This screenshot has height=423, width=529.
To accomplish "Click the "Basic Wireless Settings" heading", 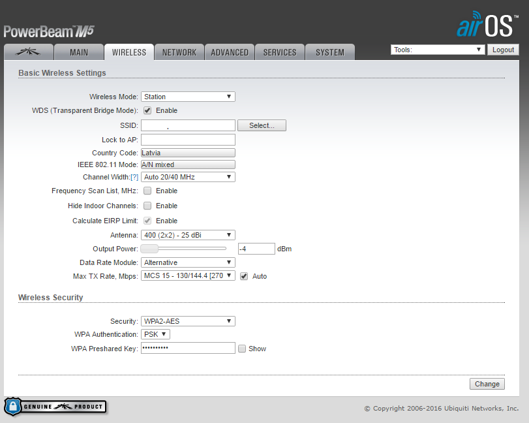I will tap(62, 73).
